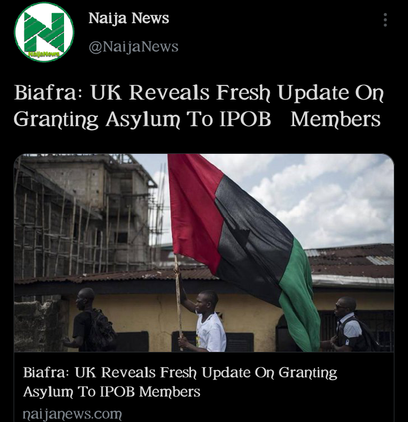Select the tweet text about IPOB asylum

199,105
